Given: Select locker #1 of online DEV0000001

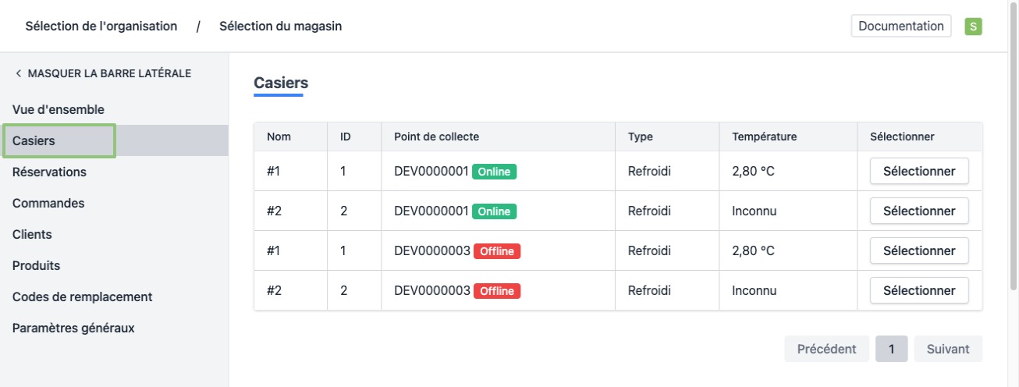Looking at the screenshot, I should point(918,171).
